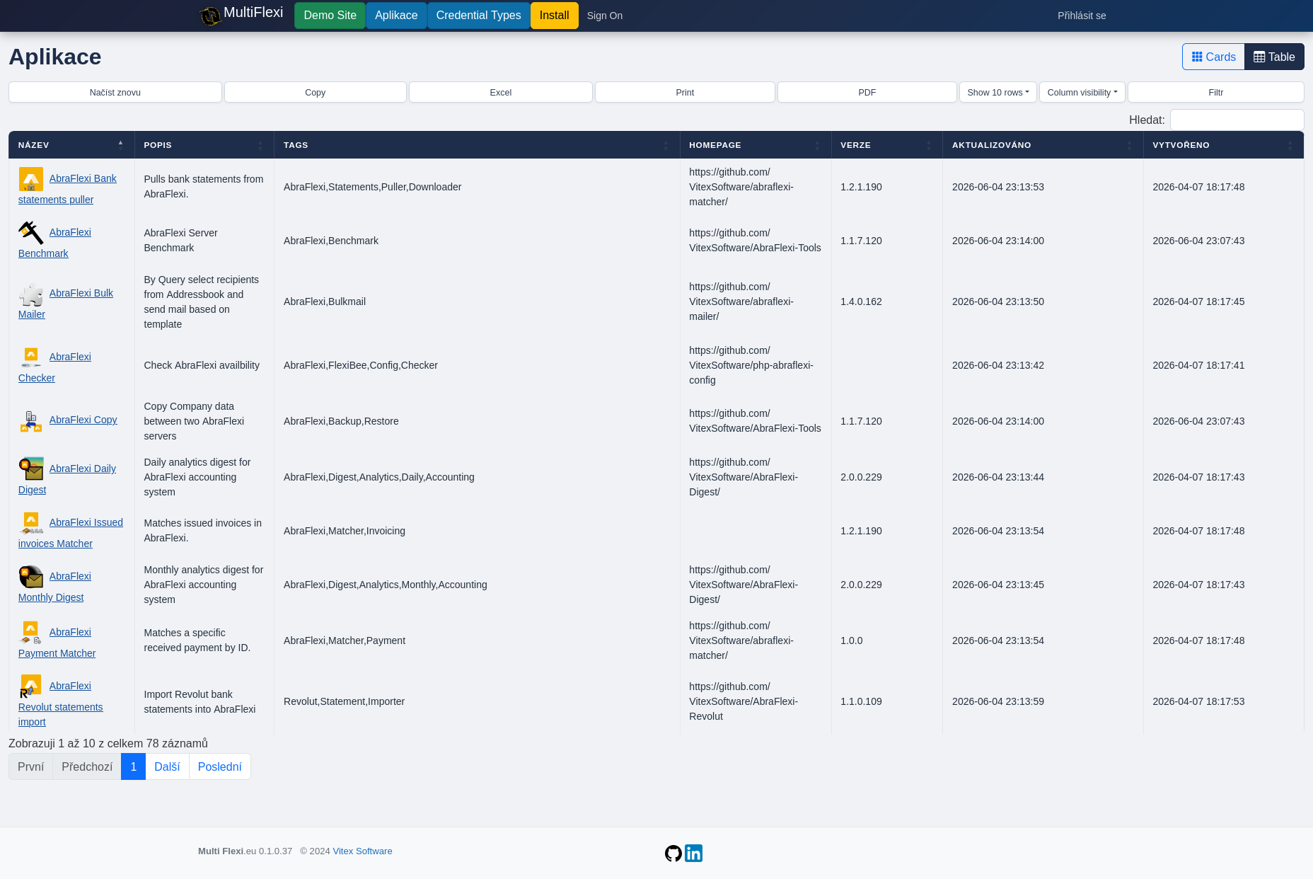Click the Filtr button
The image size is (1313, 879).
coord(1216,92)
